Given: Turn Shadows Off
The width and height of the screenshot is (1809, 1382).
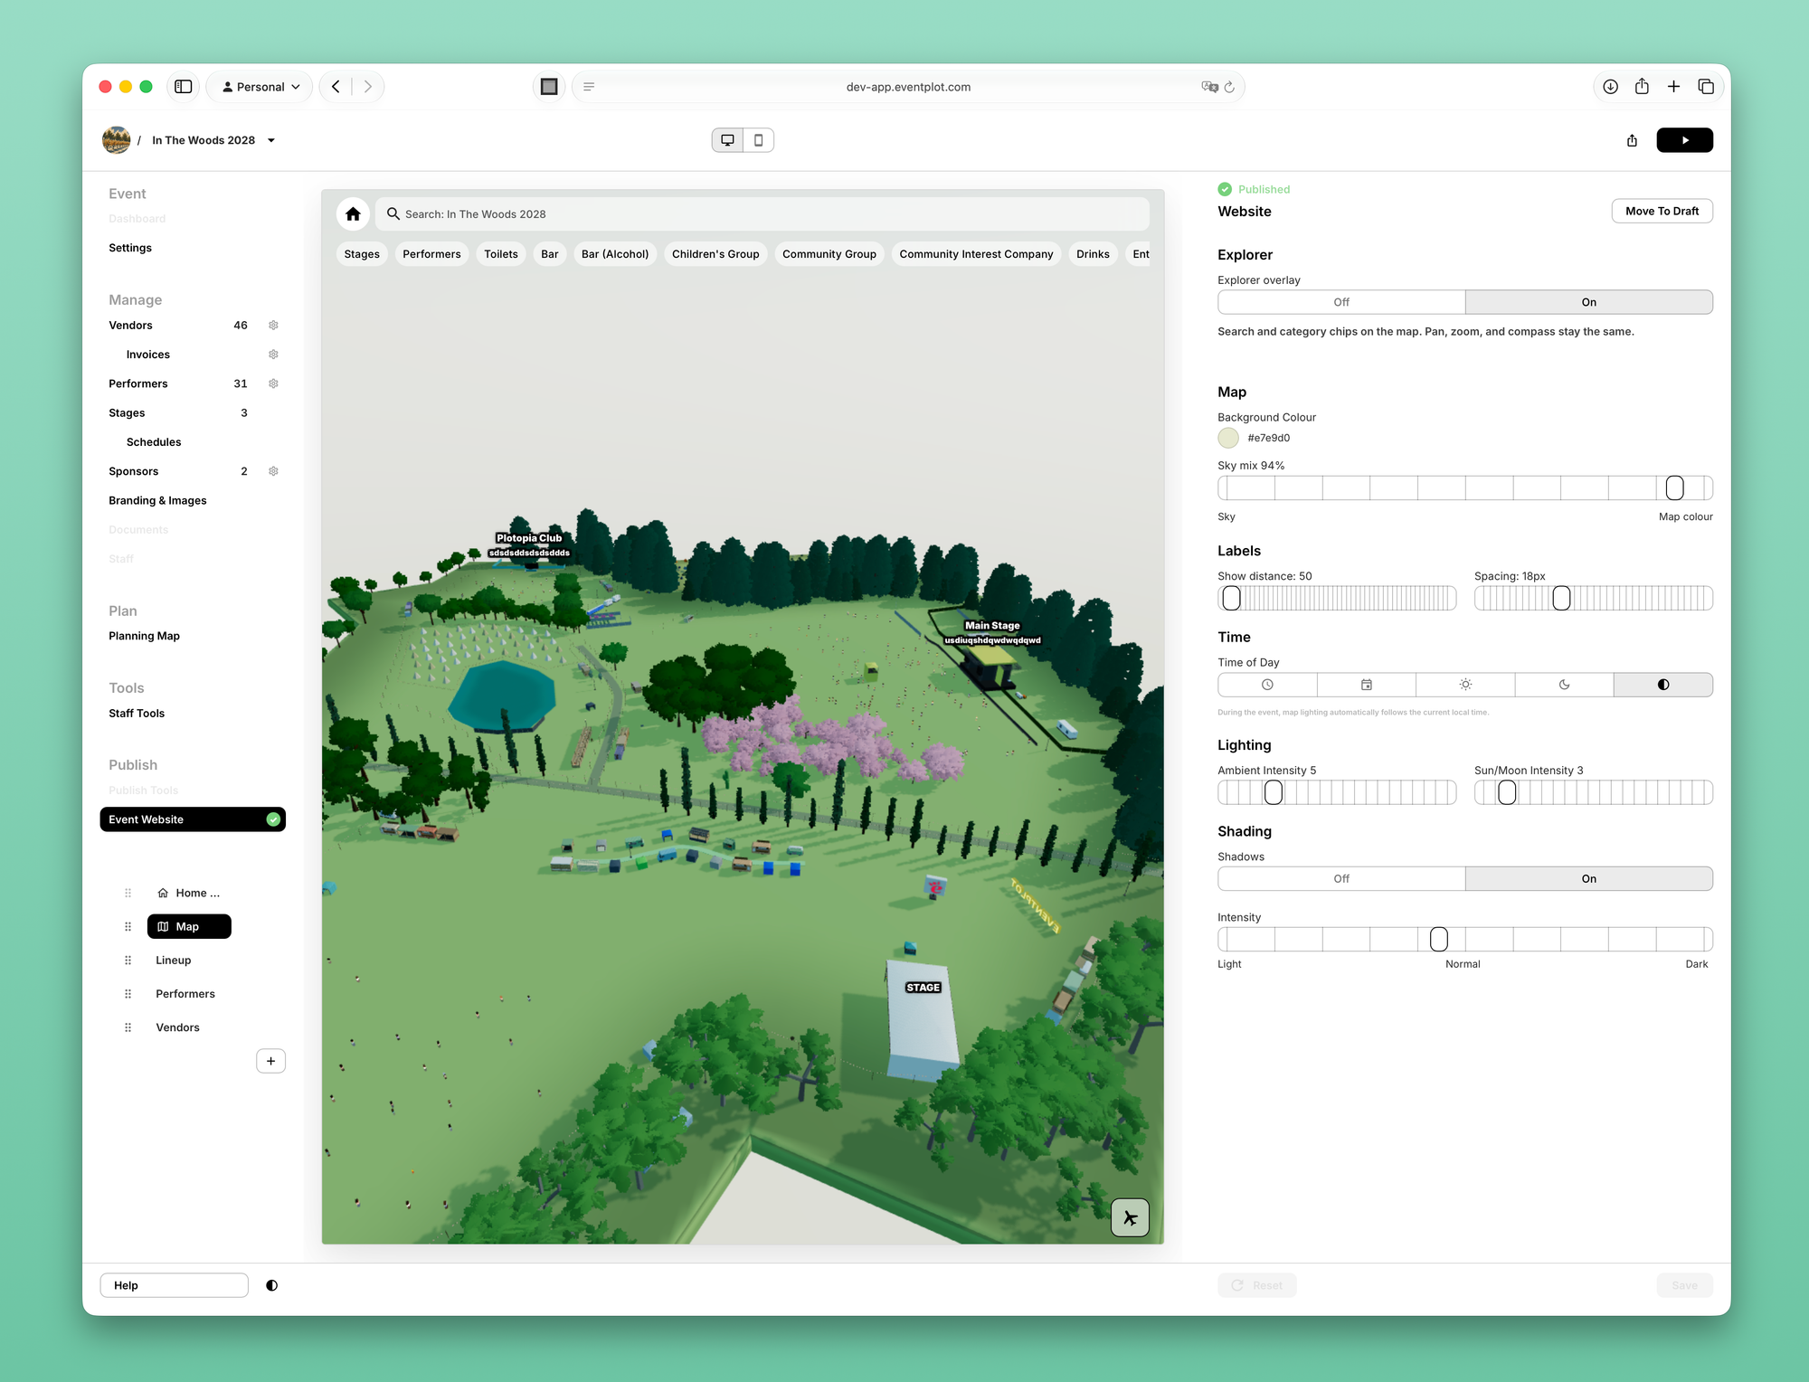Looking at the screenshot, I should pyautogui.click(x=1341, y=878).
